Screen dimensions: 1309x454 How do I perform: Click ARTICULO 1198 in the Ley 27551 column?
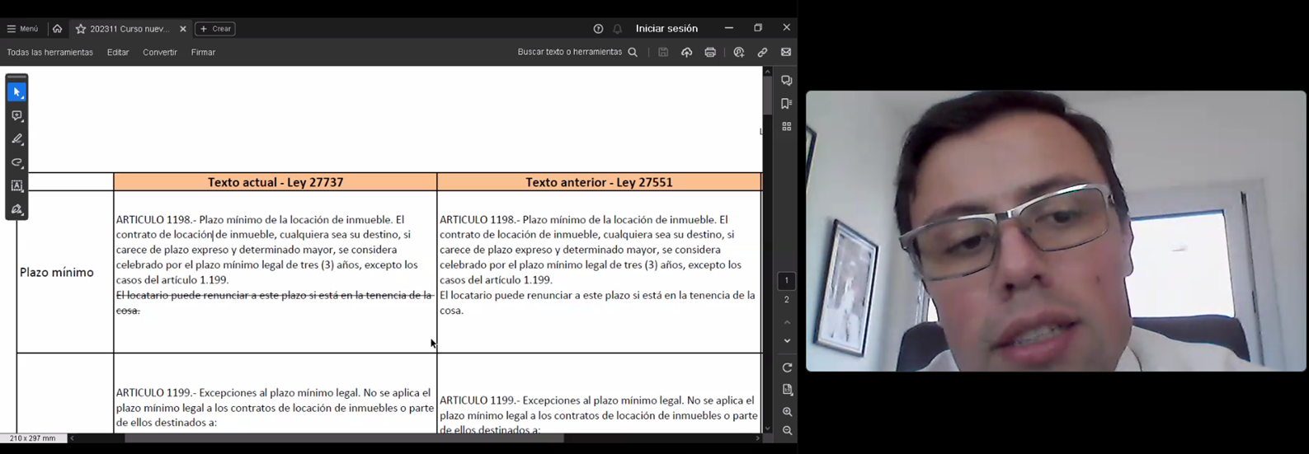pyautogui.click(x=479, y=220)
